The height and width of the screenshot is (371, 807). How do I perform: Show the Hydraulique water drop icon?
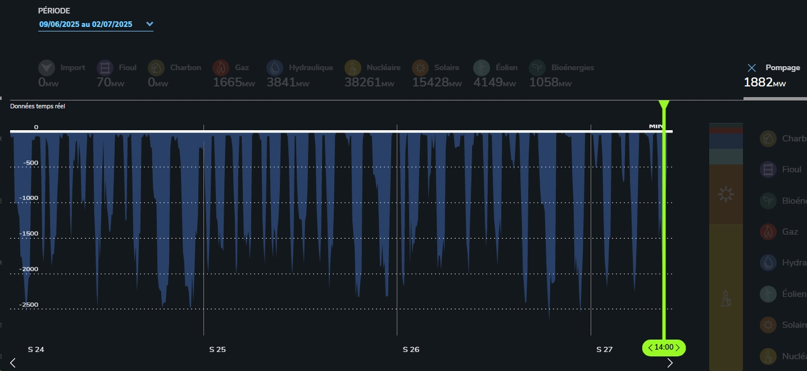click(x=275, y=68)
